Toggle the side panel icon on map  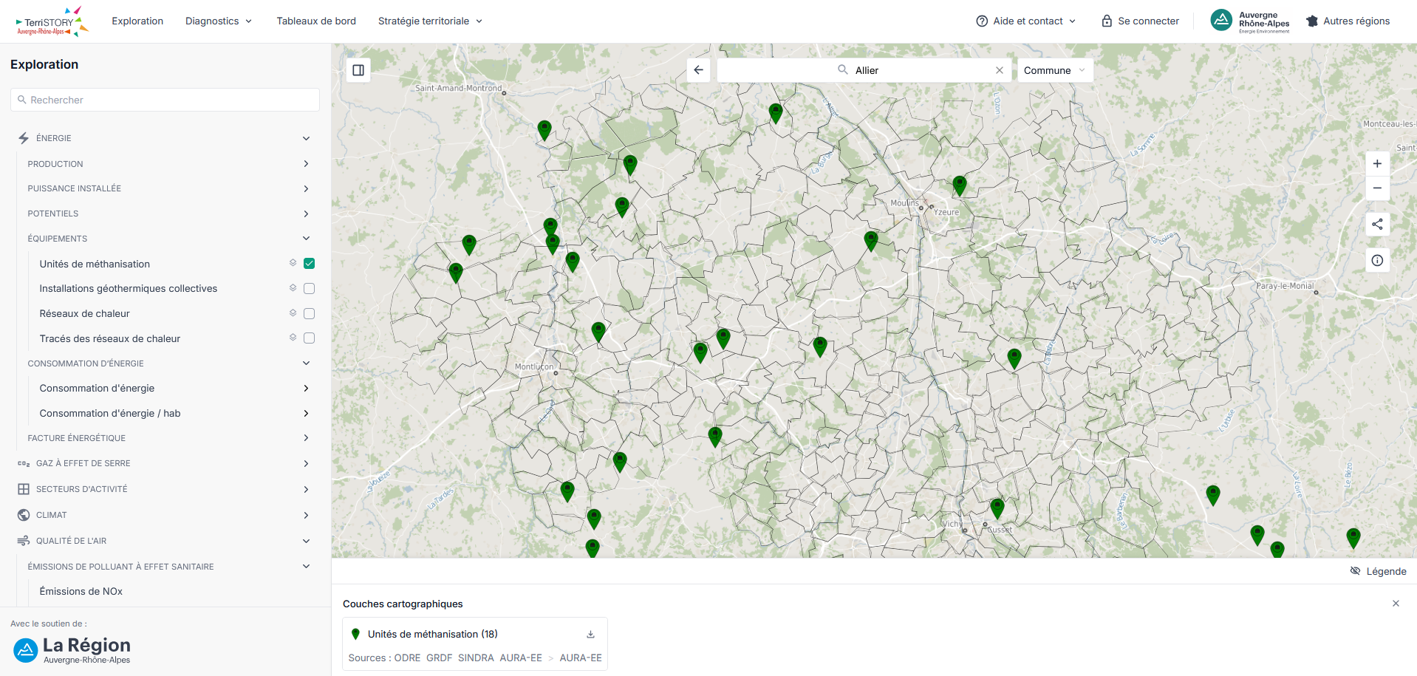click(358, 70)
